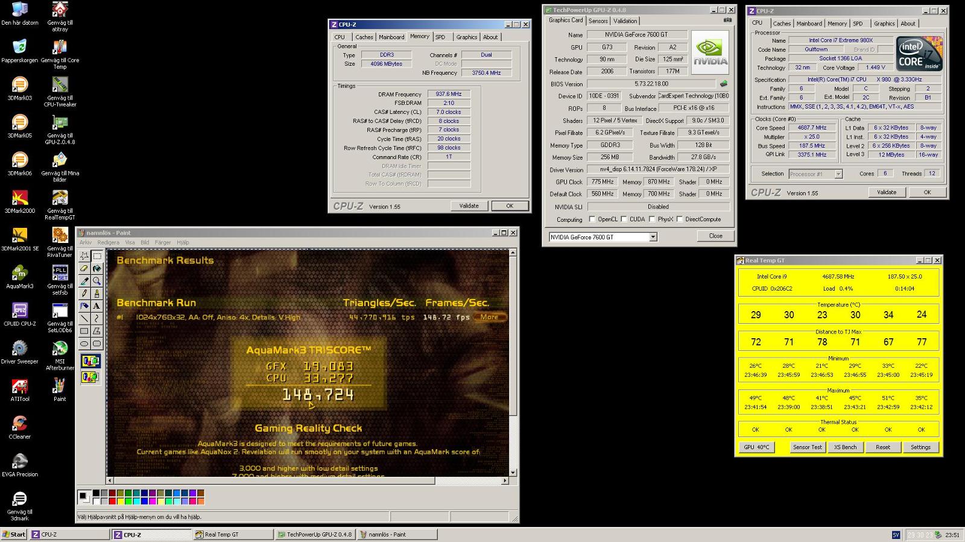Click OK in the right CPU-Z window

tap(927, 192)
